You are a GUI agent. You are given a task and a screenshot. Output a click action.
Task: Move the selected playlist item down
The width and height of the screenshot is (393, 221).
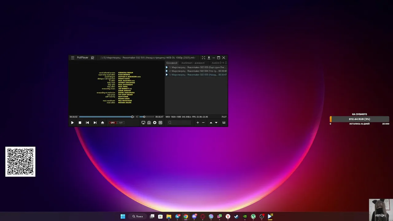click(216, 122)
